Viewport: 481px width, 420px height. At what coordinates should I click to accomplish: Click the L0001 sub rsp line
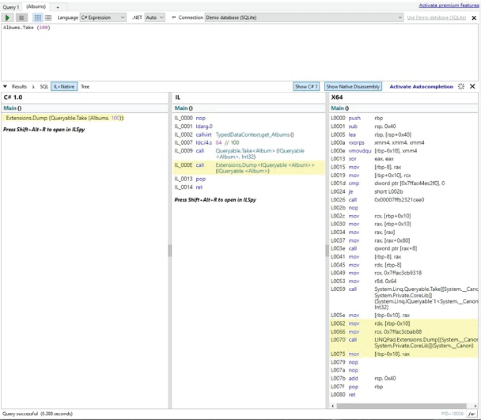(x=364, y=126)
